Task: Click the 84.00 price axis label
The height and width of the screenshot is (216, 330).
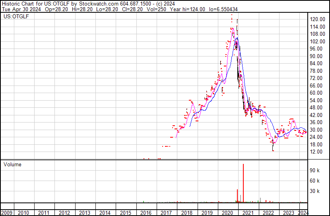Action: [316, 64]
